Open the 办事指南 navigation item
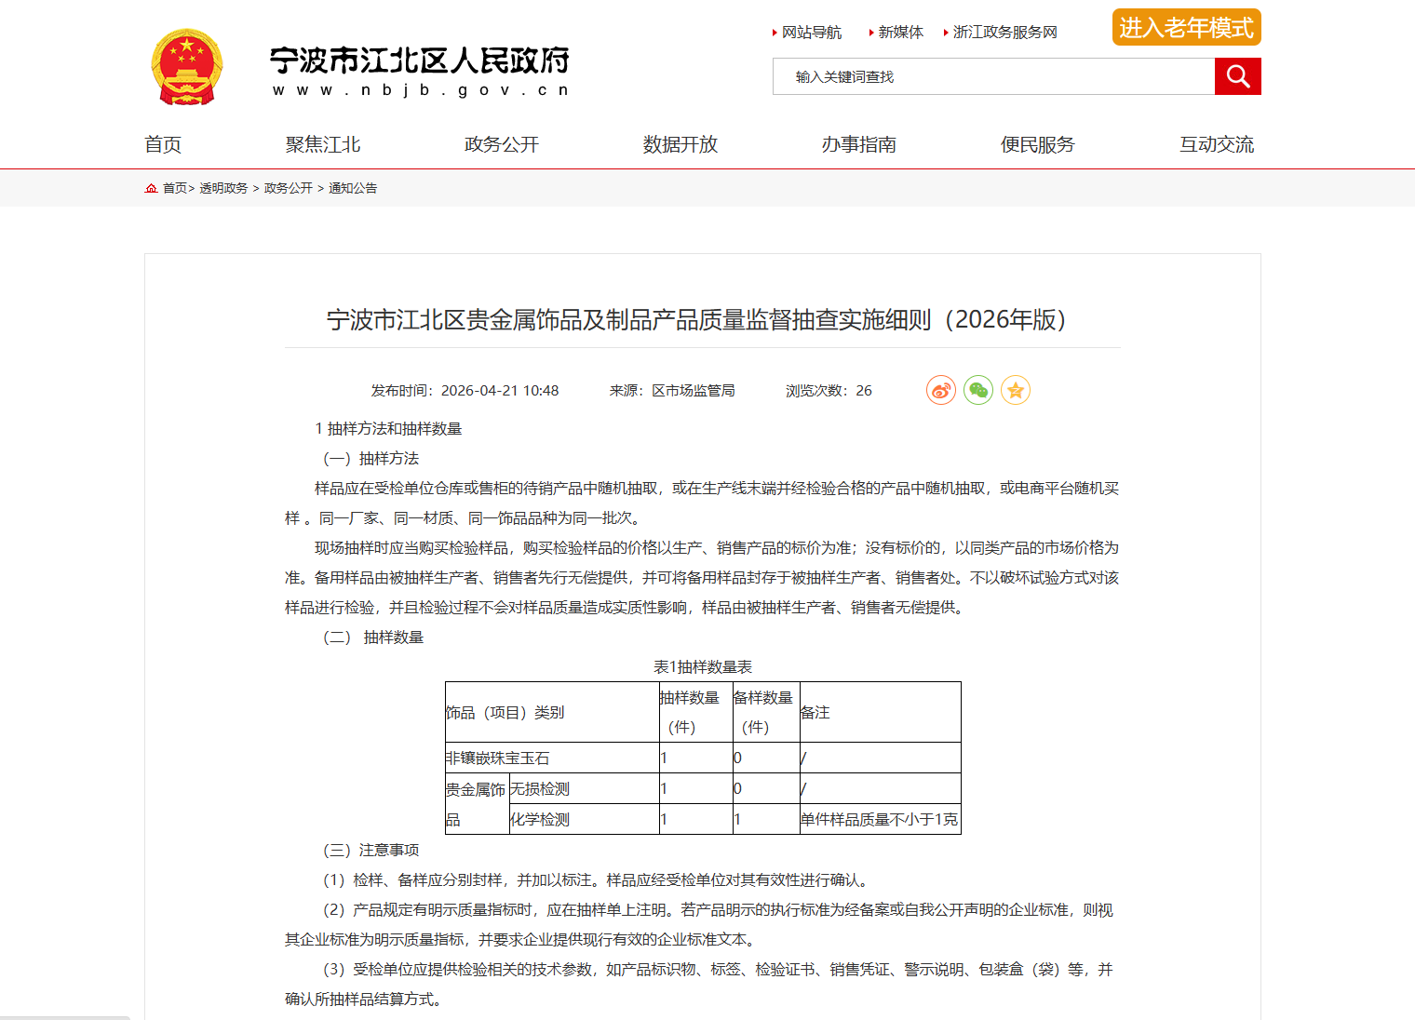 click(x=859, y=144)
